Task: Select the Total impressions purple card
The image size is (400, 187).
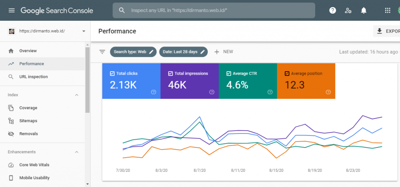Action: (x=189, y=81)
